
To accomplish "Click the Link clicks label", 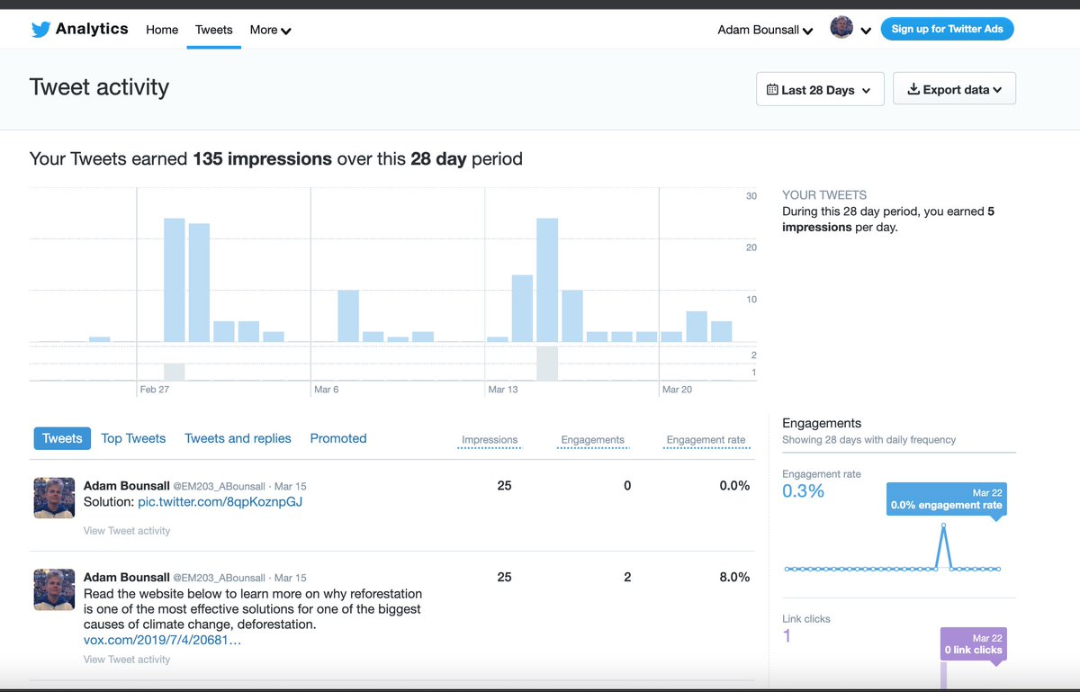I will 806,619.
